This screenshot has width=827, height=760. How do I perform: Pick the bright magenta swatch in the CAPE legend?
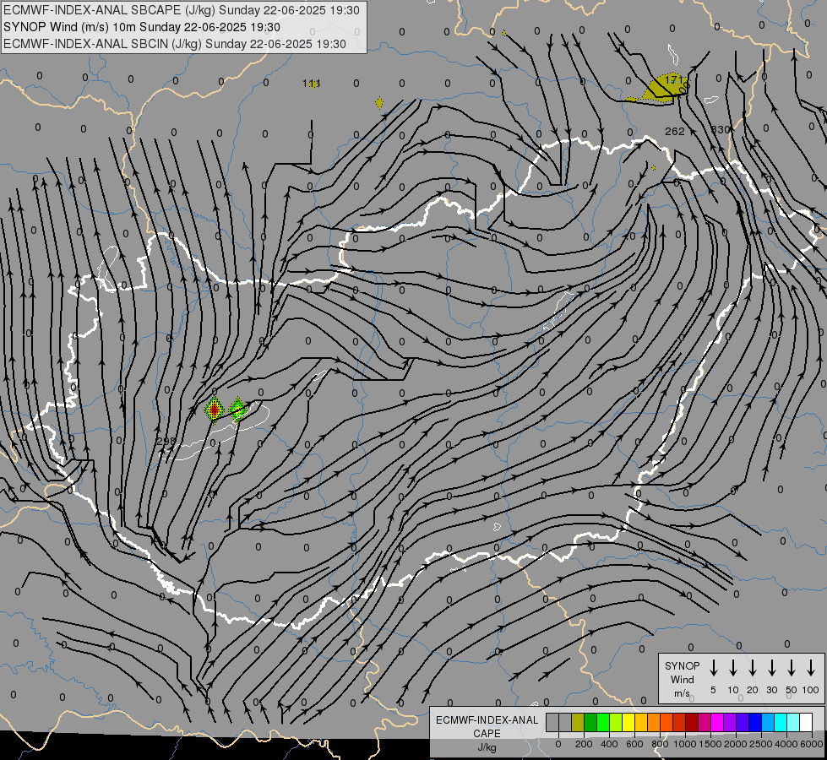pyautogui.click(x=717, y=722)
